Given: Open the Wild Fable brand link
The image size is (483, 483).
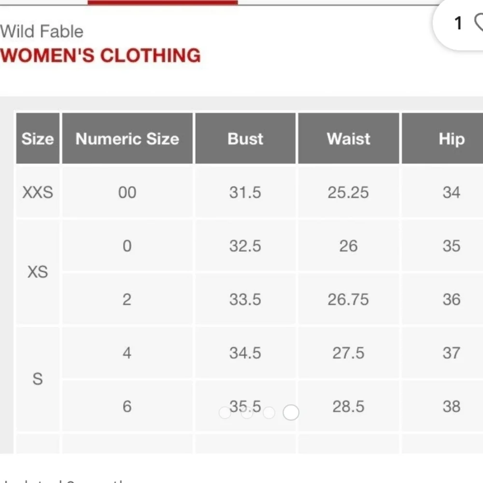Looking at the screenshot, I should pyautogui.click(x=42, y=31).
